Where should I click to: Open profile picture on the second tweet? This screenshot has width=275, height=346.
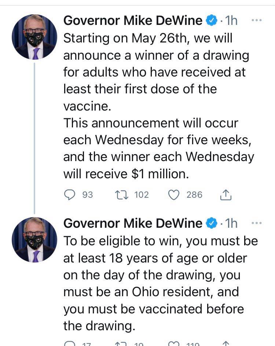34,239
